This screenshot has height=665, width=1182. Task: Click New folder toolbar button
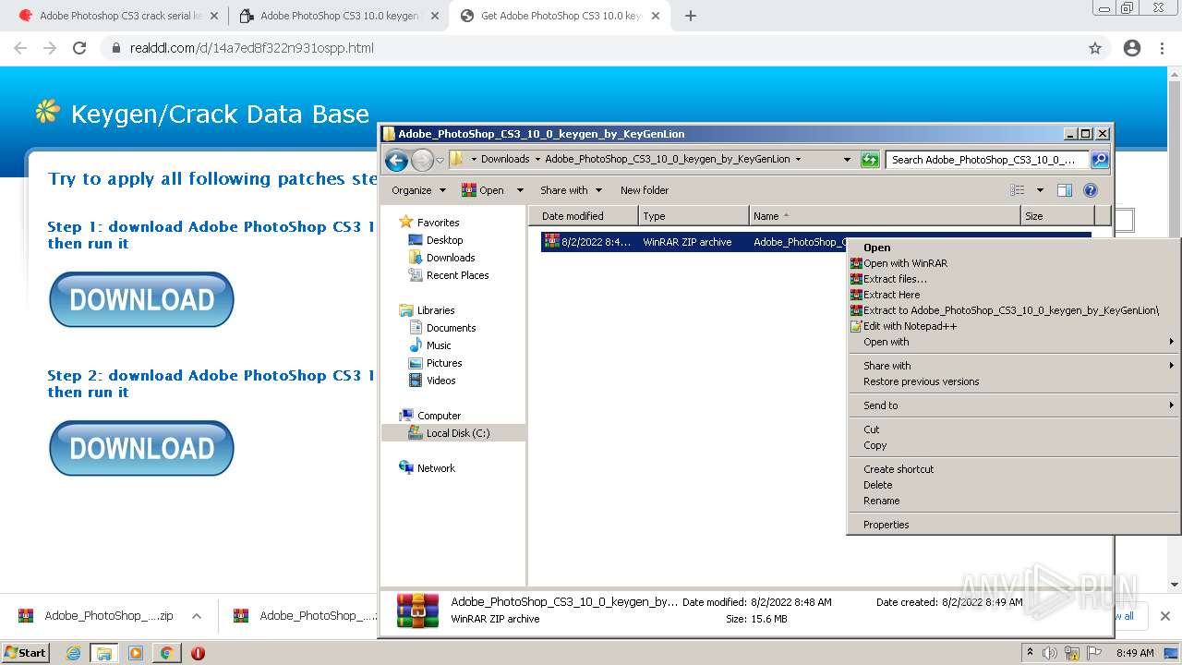[645, 190]
